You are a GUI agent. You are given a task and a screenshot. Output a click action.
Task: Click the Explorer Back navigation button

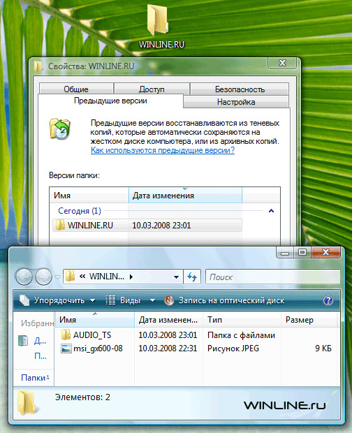point(24,277)
